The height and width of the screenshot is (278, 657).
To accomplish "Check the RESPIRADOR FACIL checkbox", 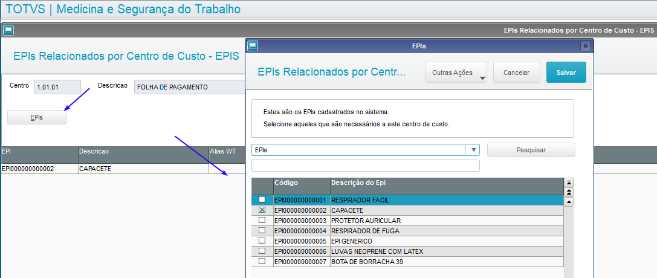I will (x=262, y=199).
